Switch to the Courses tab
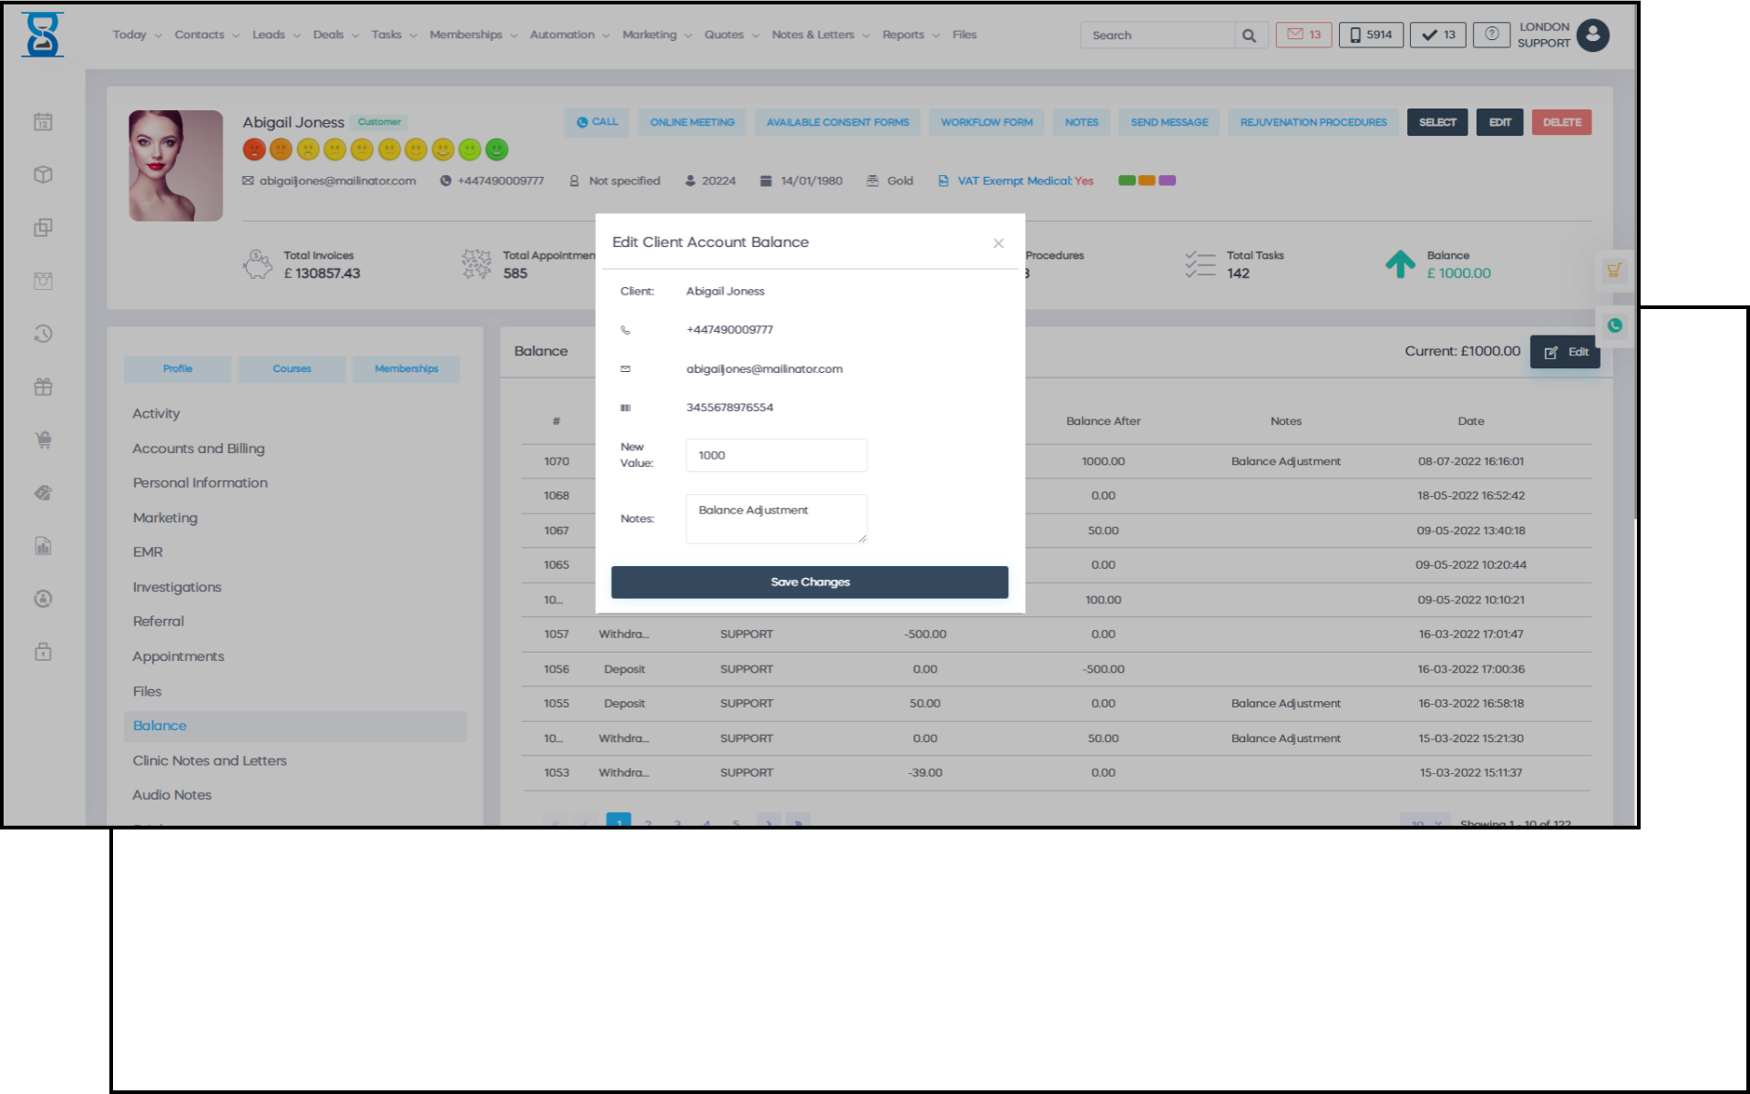This screenshot has width=1750, height=1094. point(292,368)
